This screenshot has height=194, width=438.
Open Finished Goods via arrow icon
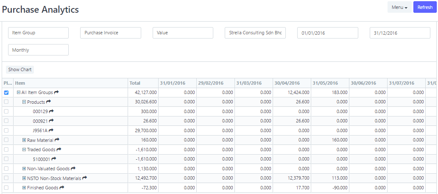tap(62, 188)
